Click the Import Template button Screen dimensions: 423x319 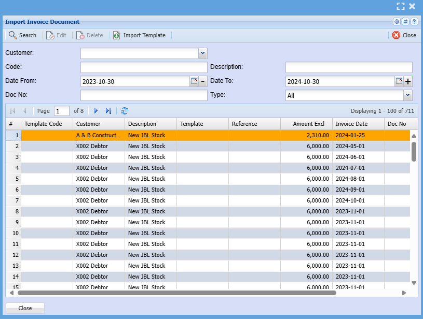pyautogui.click(x=139, y=35)
